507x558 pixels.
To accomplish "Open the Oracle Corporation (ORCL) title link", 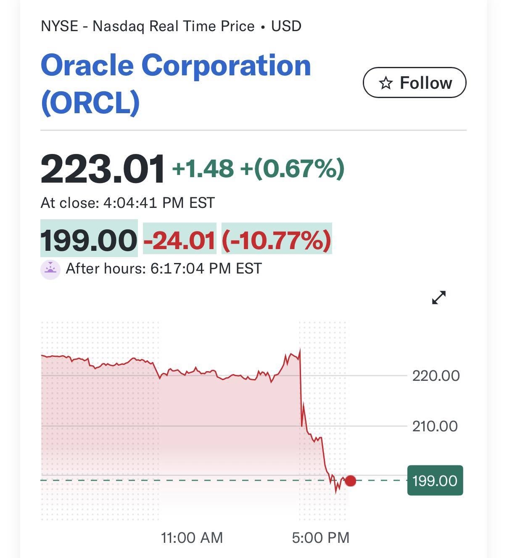I will pyautogui.click(x=176, y=84).
